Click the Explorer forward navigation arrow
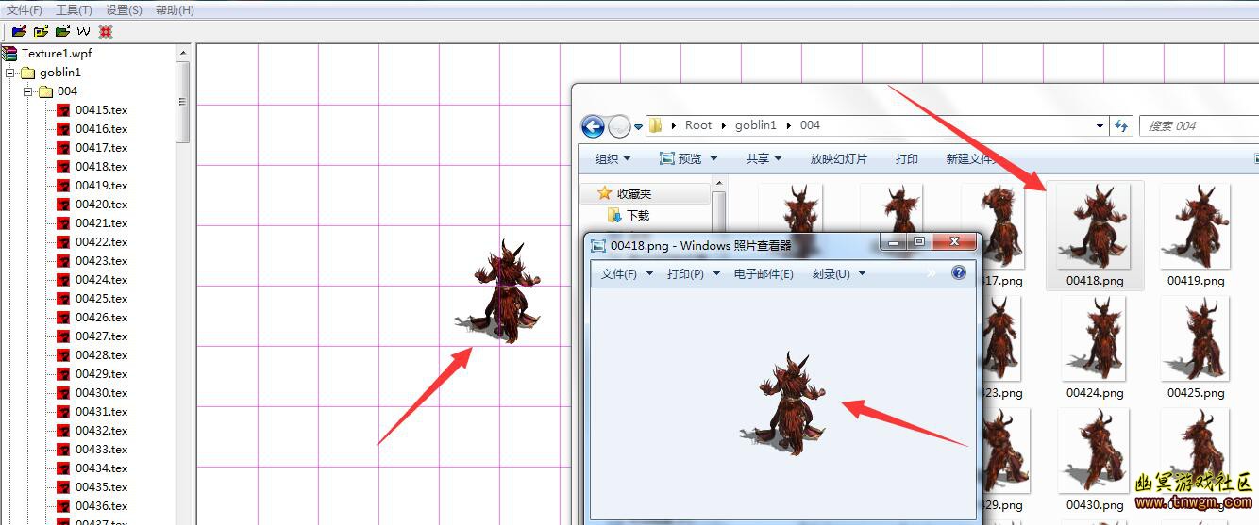This screenshot has height=525, width=1259. 619,125
